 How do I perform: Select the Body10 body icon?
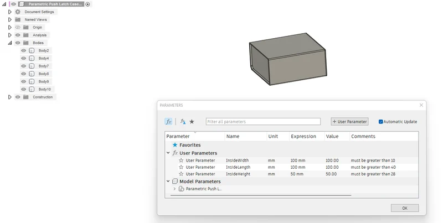[x=32, y=89]
